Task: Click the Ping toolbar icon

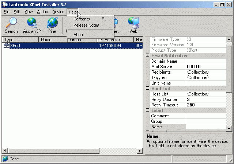Action: point(52,23)
